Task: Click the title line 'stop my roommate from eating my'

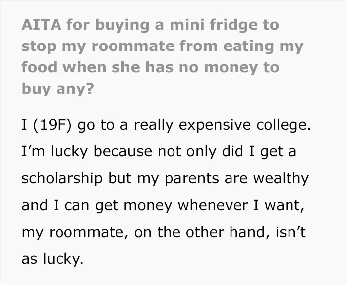Action: (x=163, y=47)
